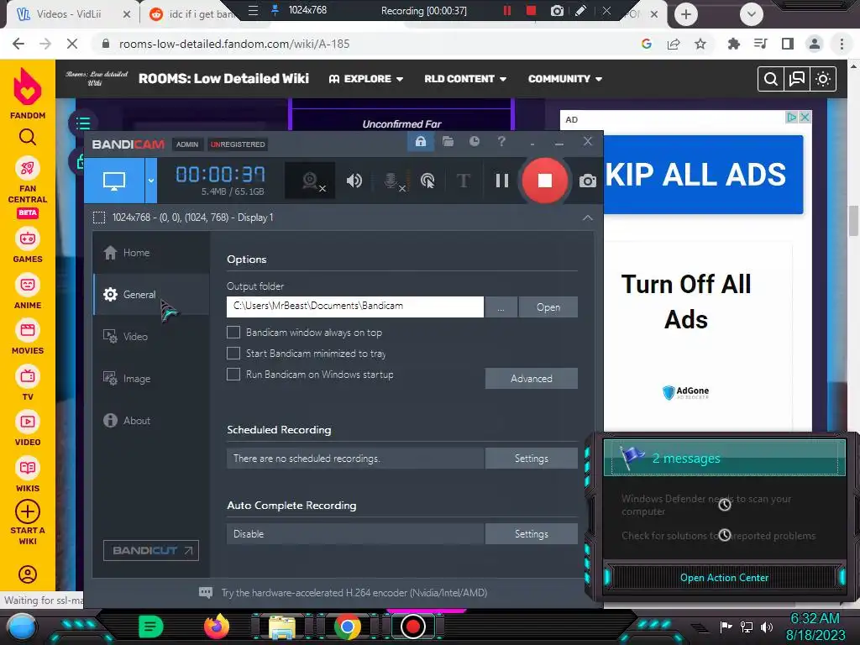
Task: Browse for output folder with ellipsis button
Action: 501,307
